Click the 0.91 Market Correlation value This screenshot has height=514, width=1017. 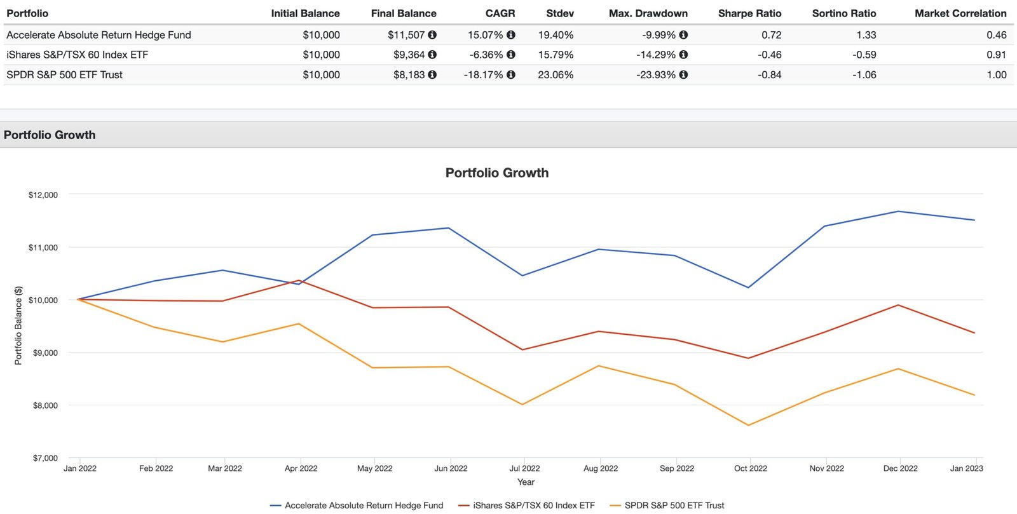[996, 55]
